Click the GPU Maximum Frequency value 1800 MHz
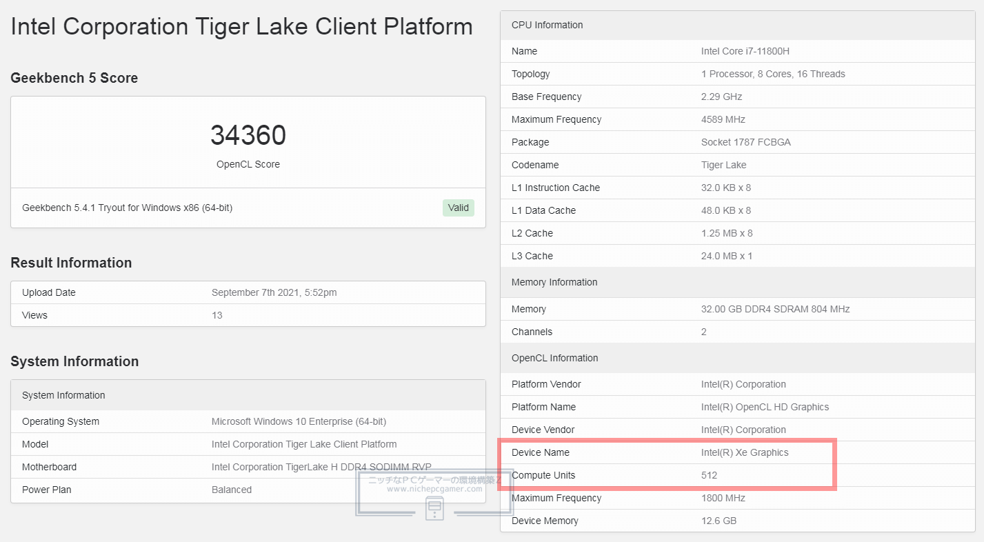This screenshot has height=542, width=984. tap(723, 498)
